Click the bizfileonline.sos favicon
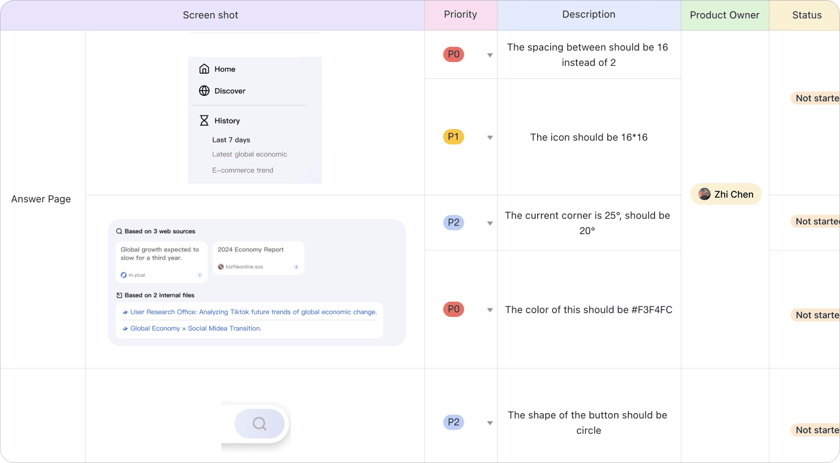 (x=221, y=267)
